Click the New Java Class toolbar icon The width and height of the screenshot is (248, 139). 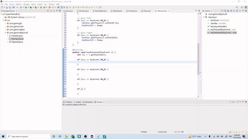click(44, 7)
